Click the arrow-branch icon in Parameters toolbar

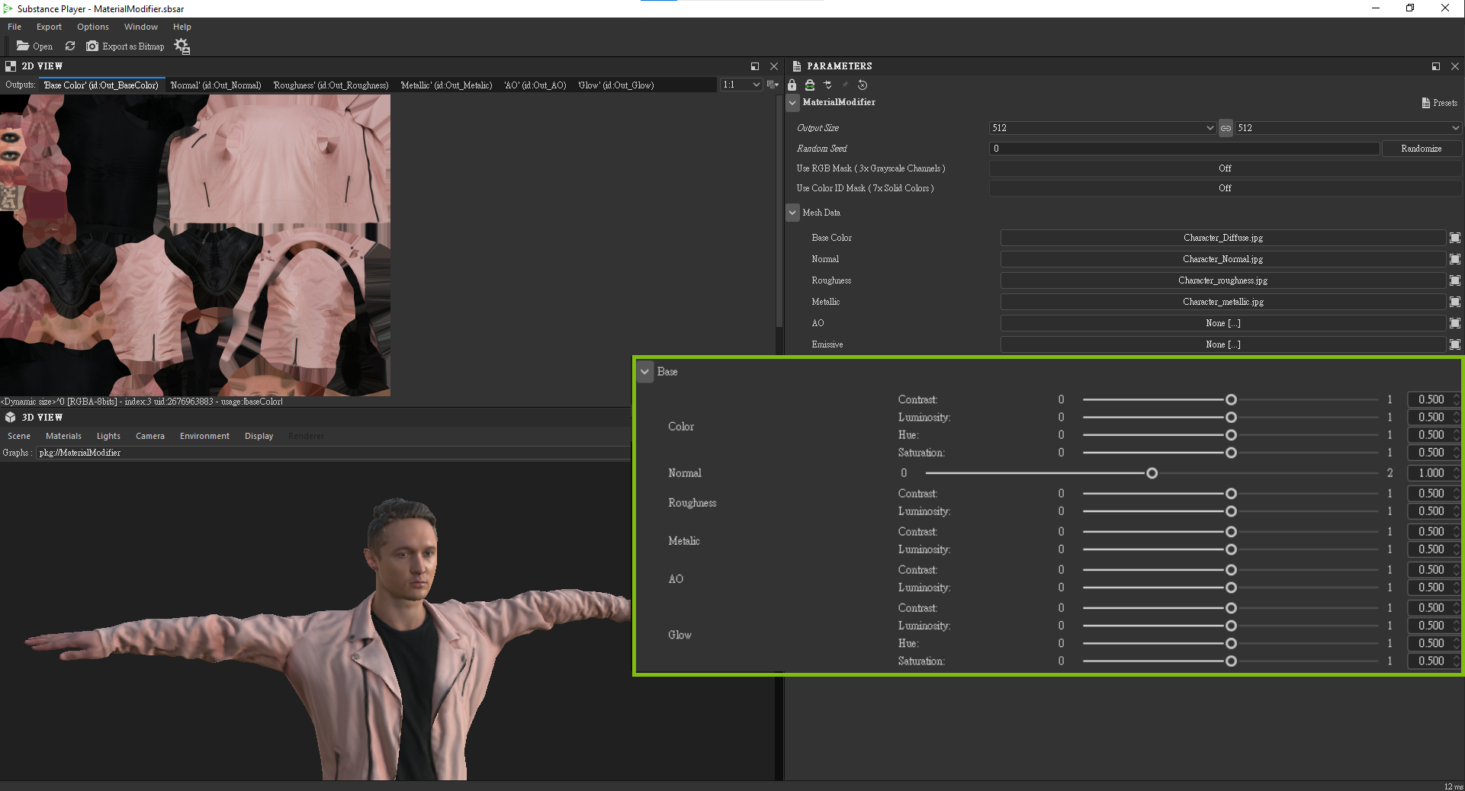pos(827,85)
